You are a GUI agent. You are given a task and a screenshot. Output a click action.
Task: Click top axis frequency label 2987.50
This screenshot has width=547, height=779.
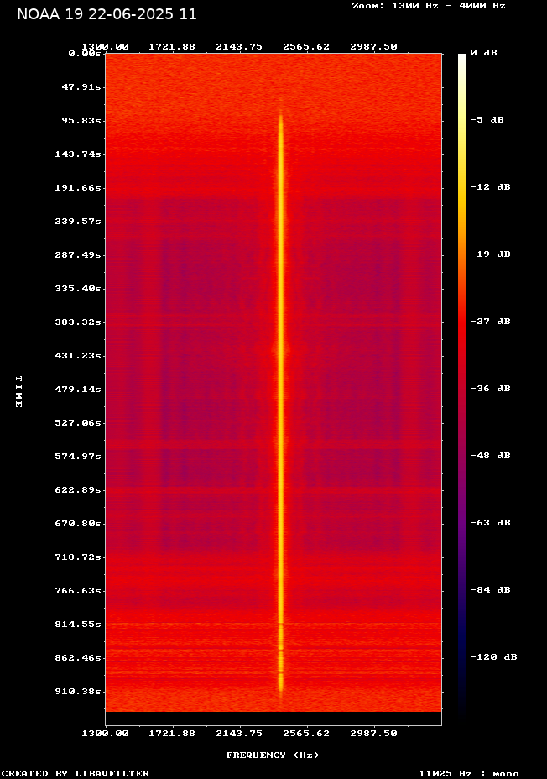(x=374, y=47)
